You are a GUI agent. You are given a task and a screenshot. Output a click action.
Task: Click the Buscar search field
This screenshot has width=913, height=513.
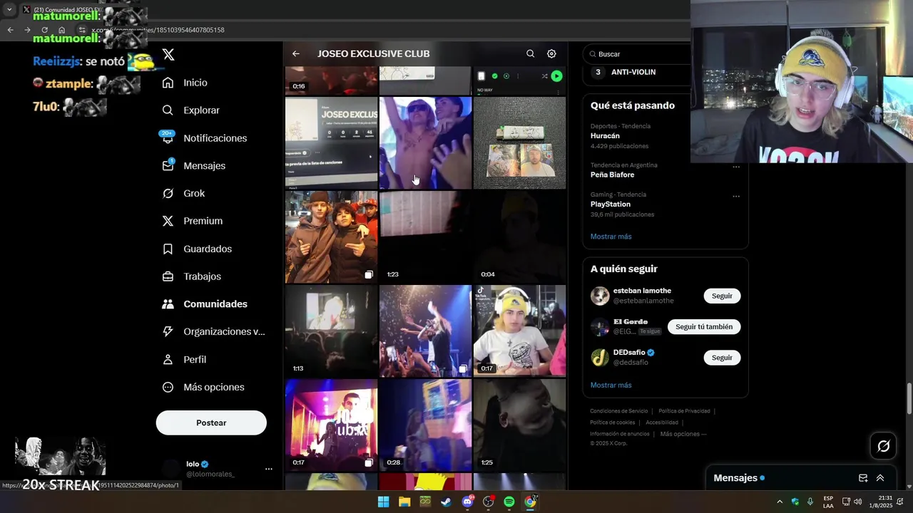tap(637, 54)
